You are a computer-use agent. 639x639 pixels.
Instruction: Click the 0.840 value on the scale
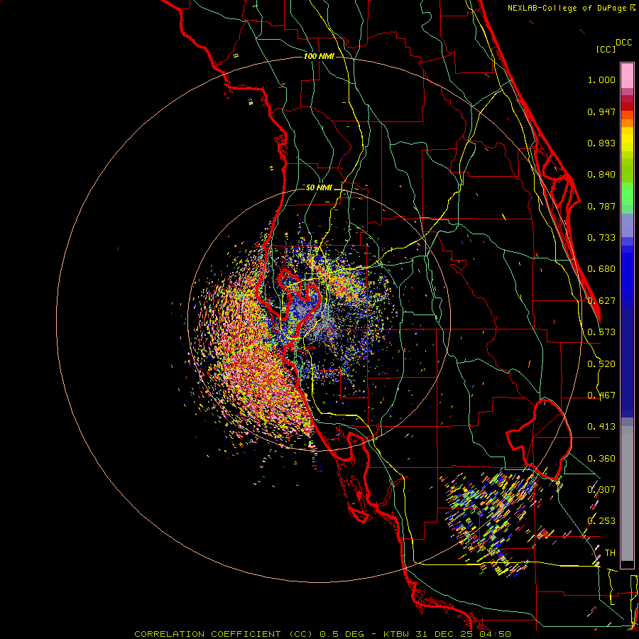pos(601,175)
